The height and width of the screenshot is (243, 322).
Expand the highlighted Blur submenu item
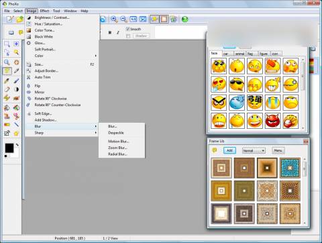pyautogui.click(x=62, y=126)
